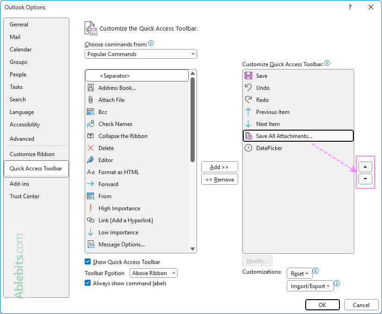The width and height of the screenshot is (382, 314).
Task: Toggle the Show Quick Access Toolbar checkbox
Action: click(88, 262)
